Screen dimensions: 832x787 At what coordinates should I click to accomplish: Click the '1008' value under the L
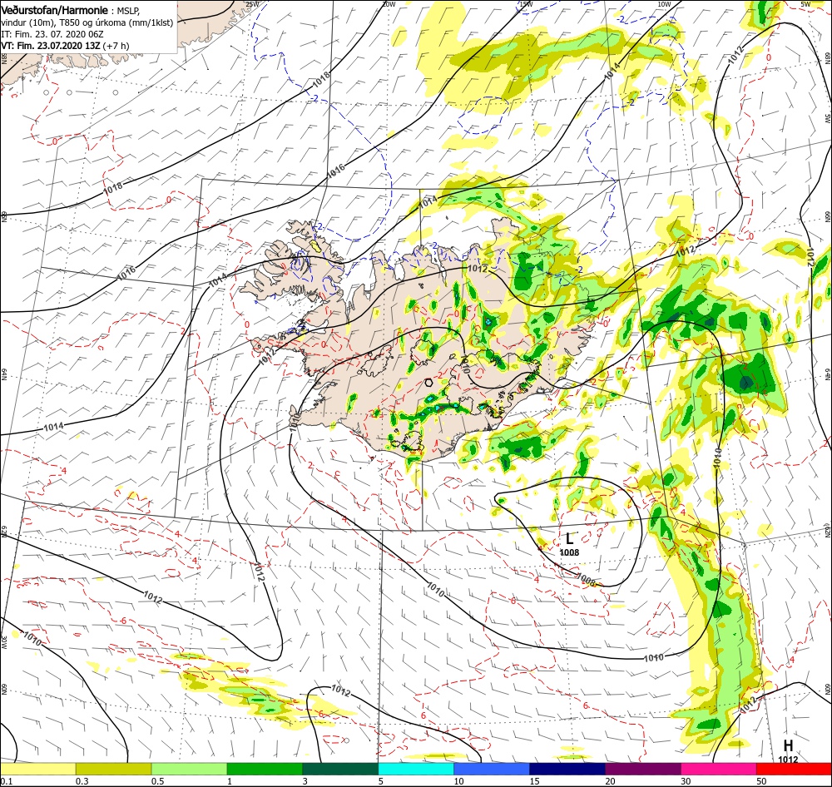tap(569, 552)
